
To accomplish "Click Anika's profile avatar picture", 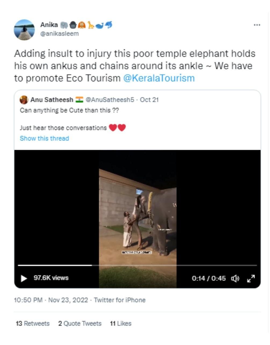I will tap(24, 30).
